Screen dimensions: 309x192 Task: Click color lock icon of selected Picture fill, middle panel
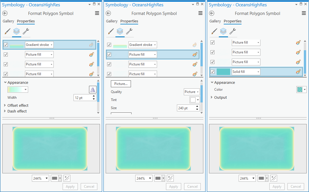(195, 55)
